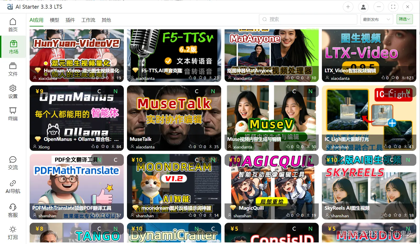This screenshot has height=244, width=420.
Task: Click the download icon on SkyReels card
Action: (405, 215)
